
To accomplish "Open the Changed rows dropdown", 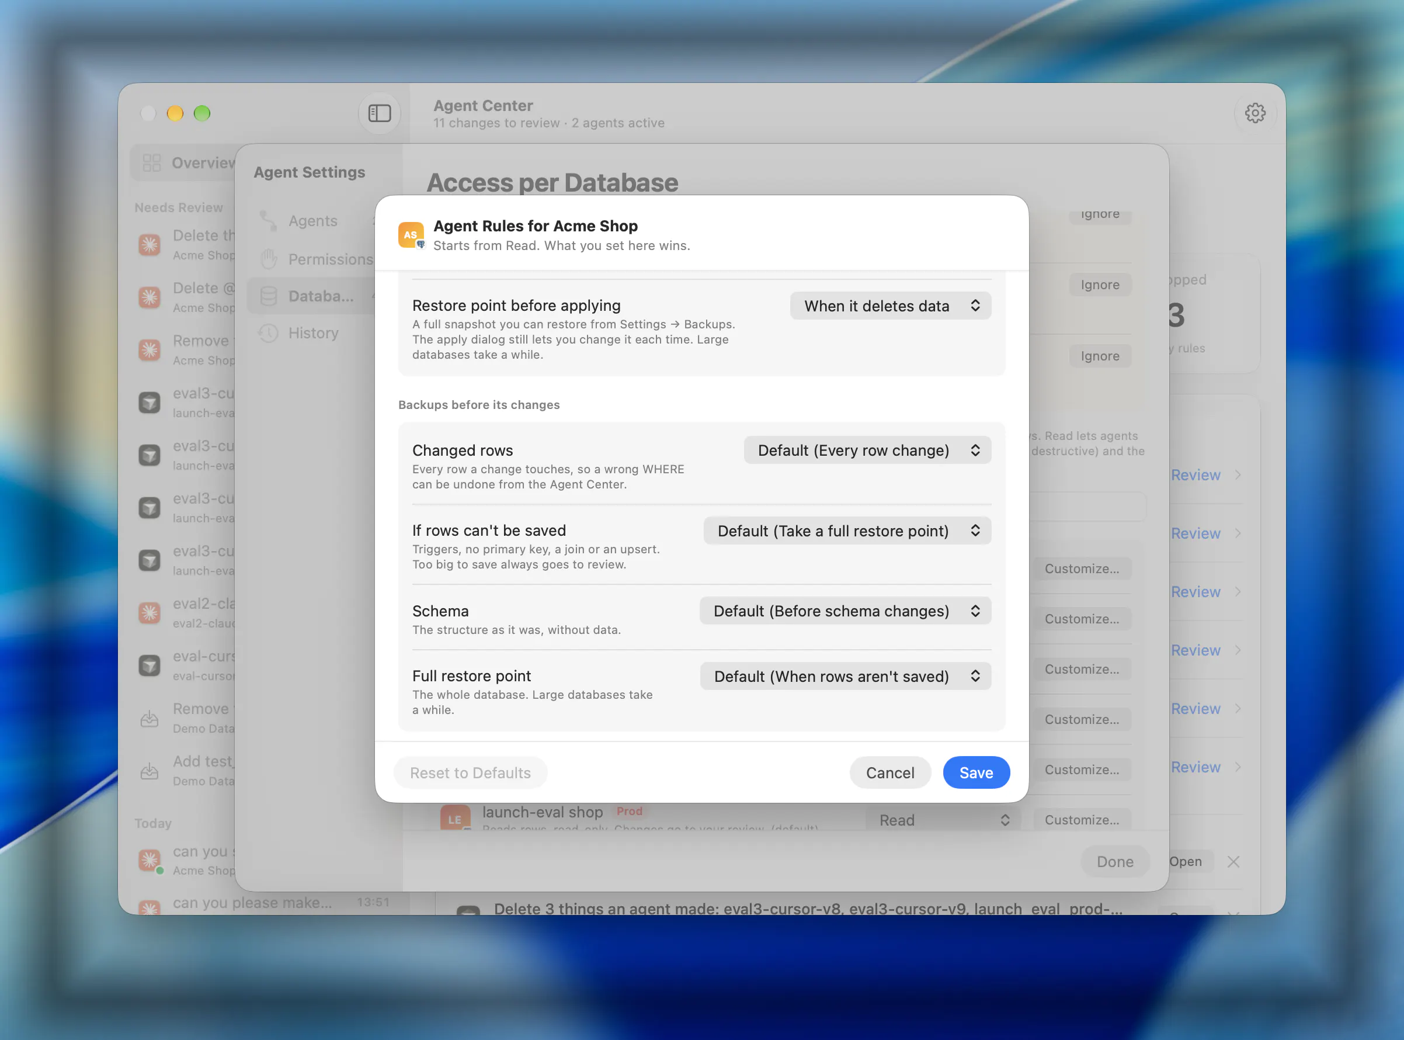I will point(867,450).
